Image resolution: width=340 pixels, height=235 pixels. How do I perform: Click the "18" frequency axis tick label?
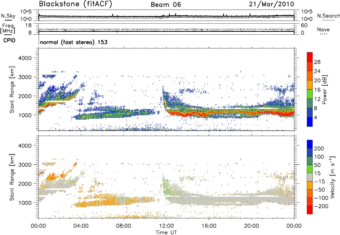pos(28,25)
